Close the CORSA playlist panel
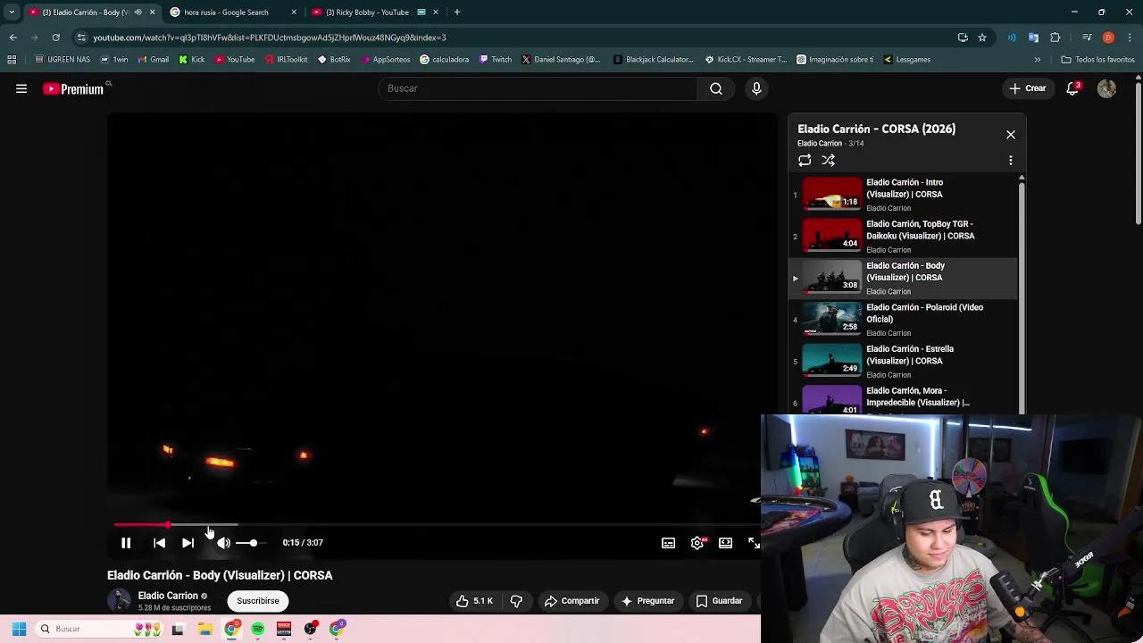 coord(1011,135)
